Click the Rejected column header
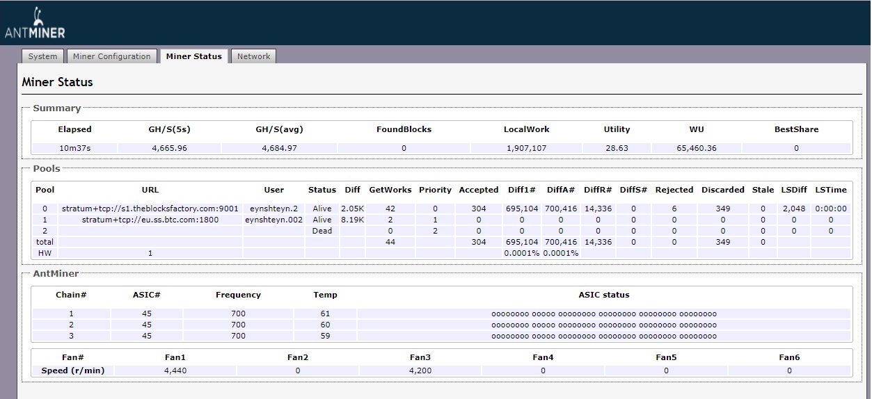Viewport: 872px width, 399px height. tap(674, 190)
